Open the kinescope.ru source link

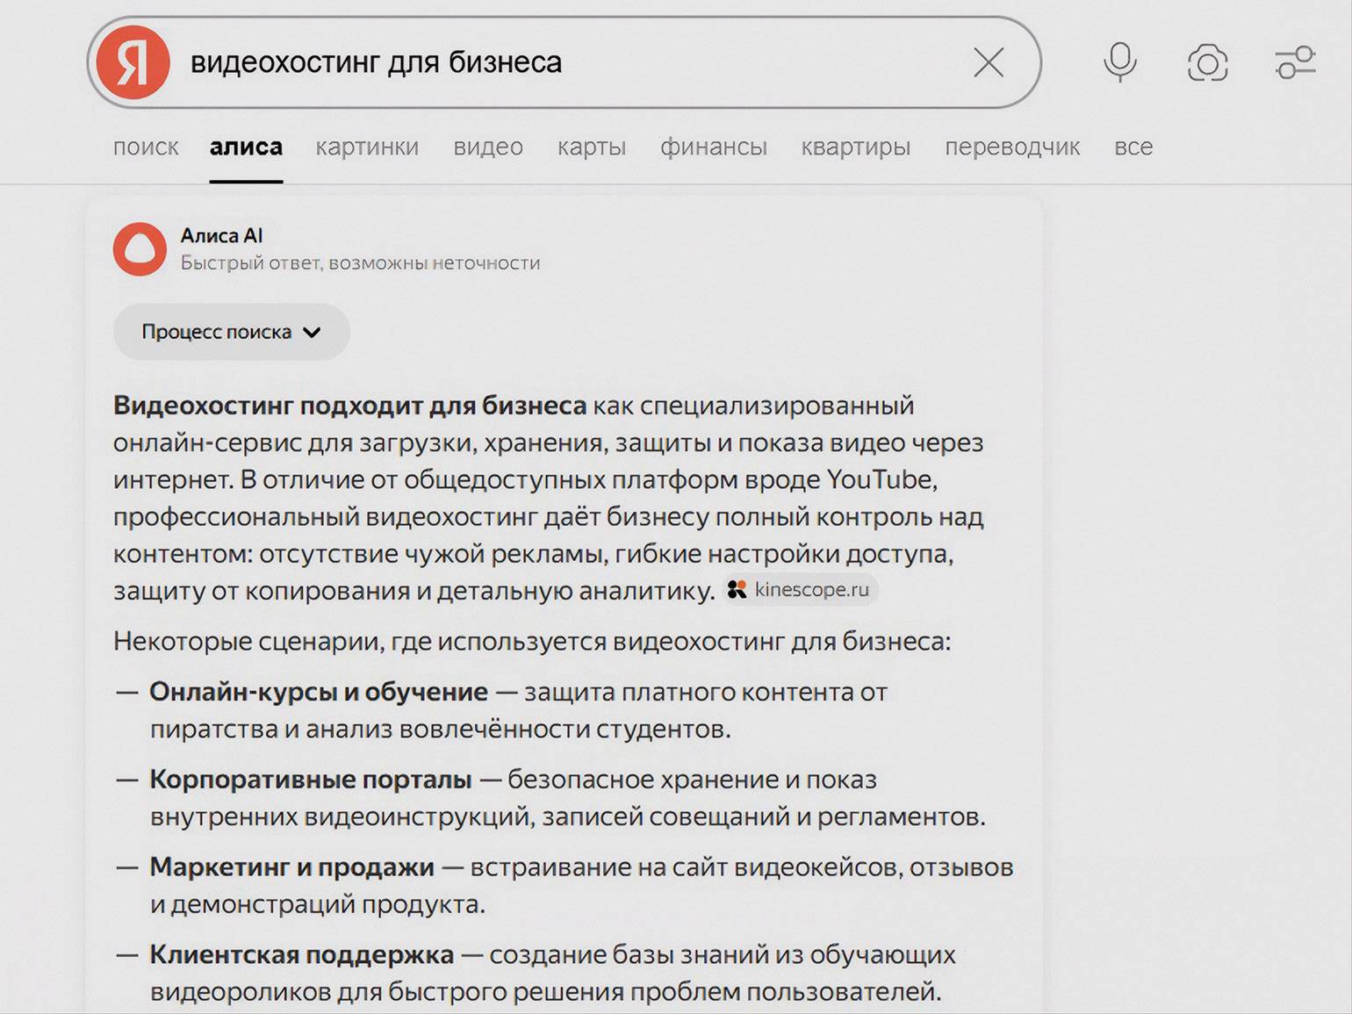(801, 589)
